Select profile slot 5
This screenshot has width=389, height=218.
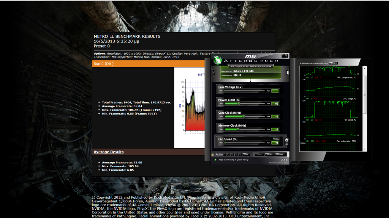[x=240, y=154]
